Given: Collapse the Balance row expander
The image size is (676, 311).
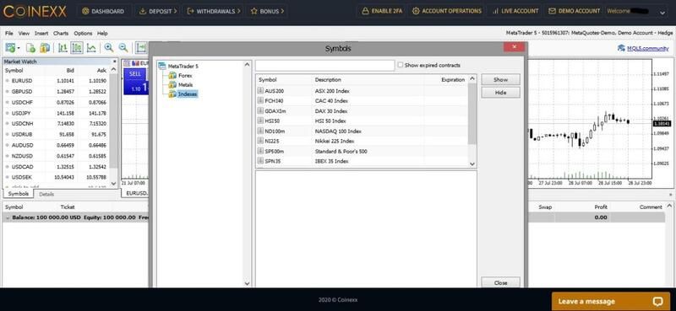Looking at the screenshot, I should coord(8,217).
